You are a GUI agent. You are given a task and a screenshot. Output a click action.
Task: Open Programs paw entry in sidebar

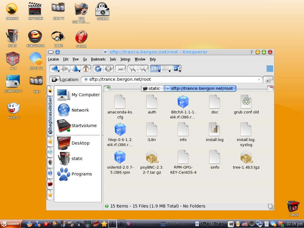coord(75,174)
